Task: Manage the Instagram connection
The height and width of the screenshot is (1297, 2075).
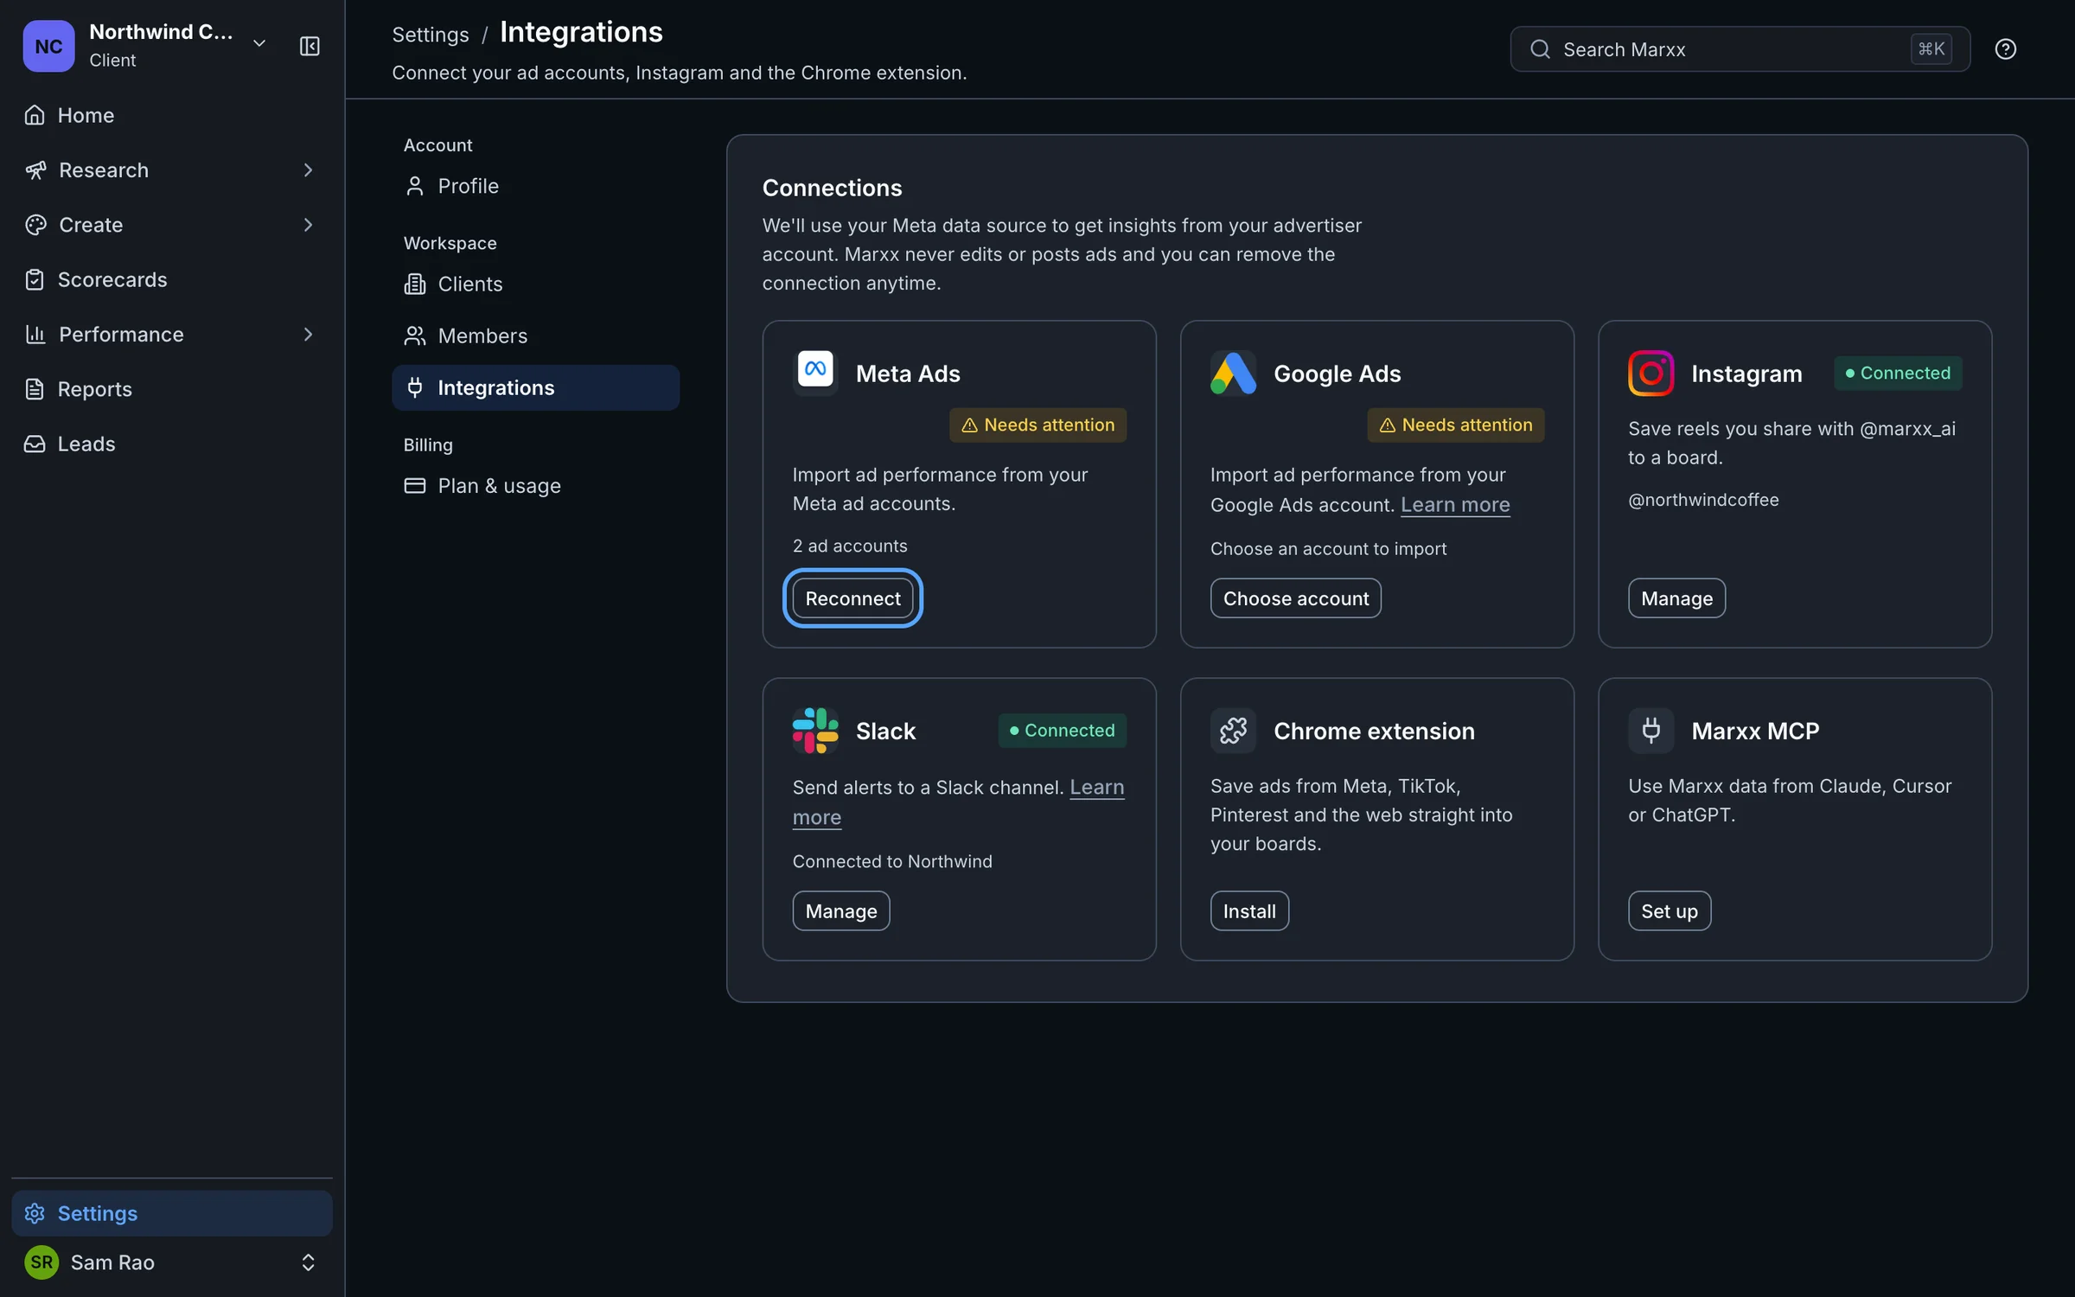Action: pos(1676,598)
